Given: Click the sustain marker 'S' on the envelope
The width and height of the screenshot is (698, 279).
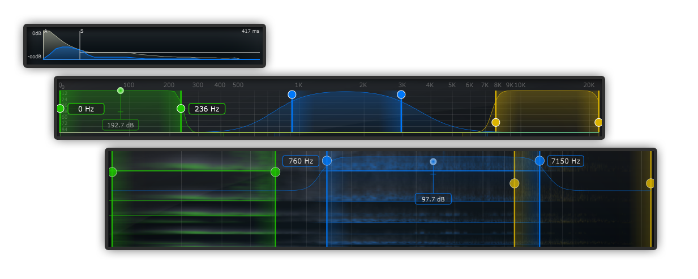Looking at the screenshot, I should [x=82, y=32].
